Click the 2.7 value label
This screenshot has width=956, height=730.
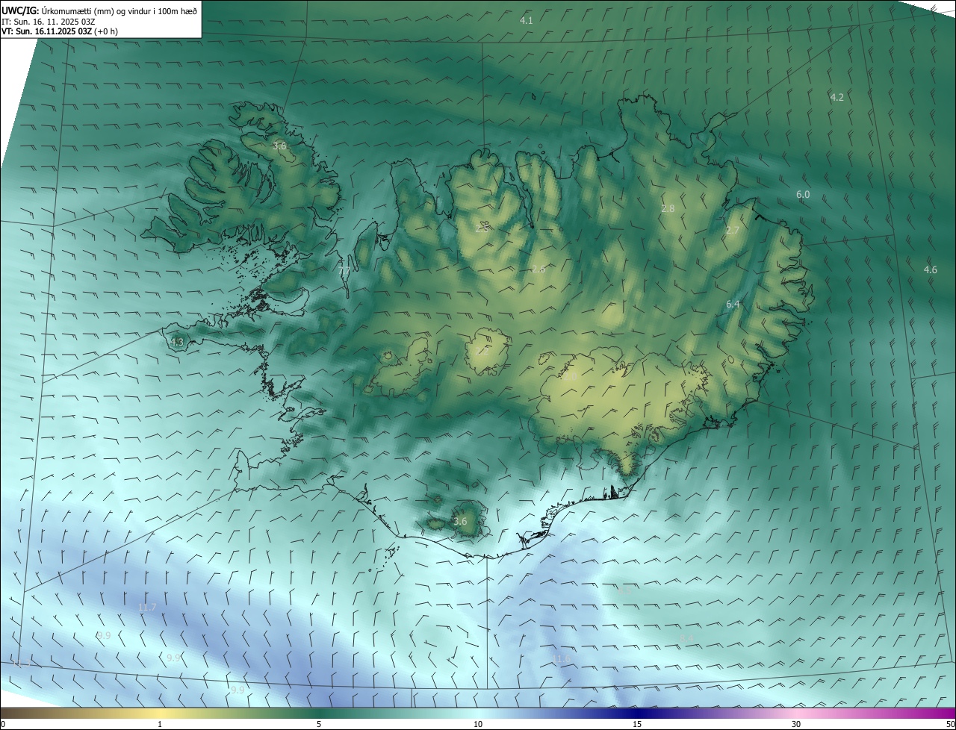pos(733,231)
